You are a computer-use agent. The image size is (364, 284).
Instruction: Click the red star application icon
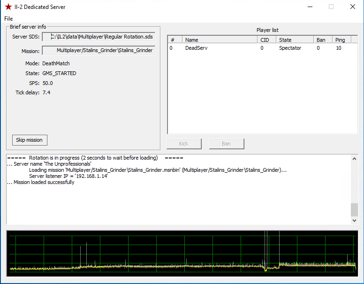pos(8,7)
